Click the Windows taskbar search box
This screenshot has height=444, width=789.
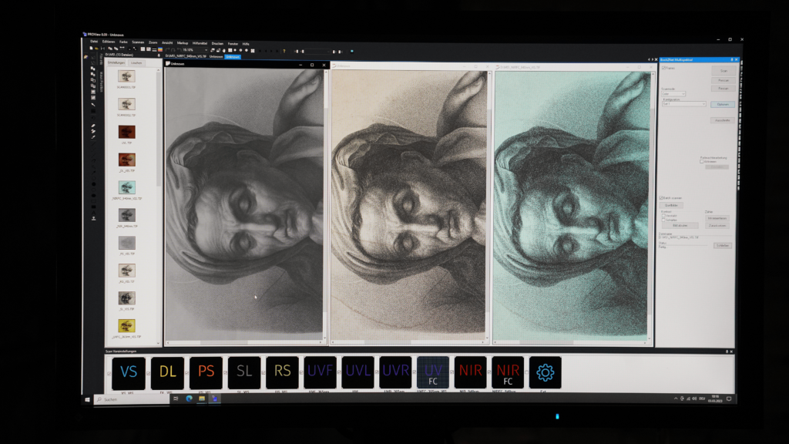pyautogui.click(x=131, y=399)
